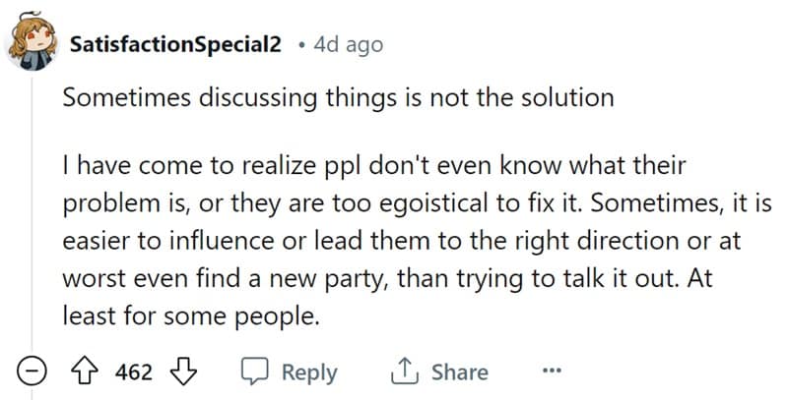Downvote the comment by SatisfactionSpecial2

point(182,372)
